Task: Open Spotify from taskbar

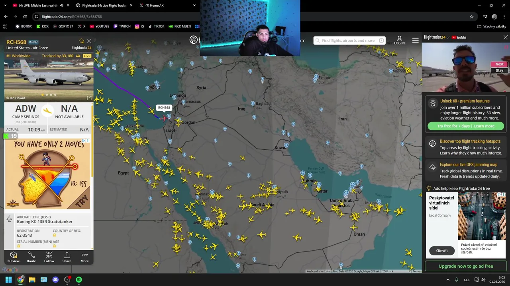Action: point(79,280)
